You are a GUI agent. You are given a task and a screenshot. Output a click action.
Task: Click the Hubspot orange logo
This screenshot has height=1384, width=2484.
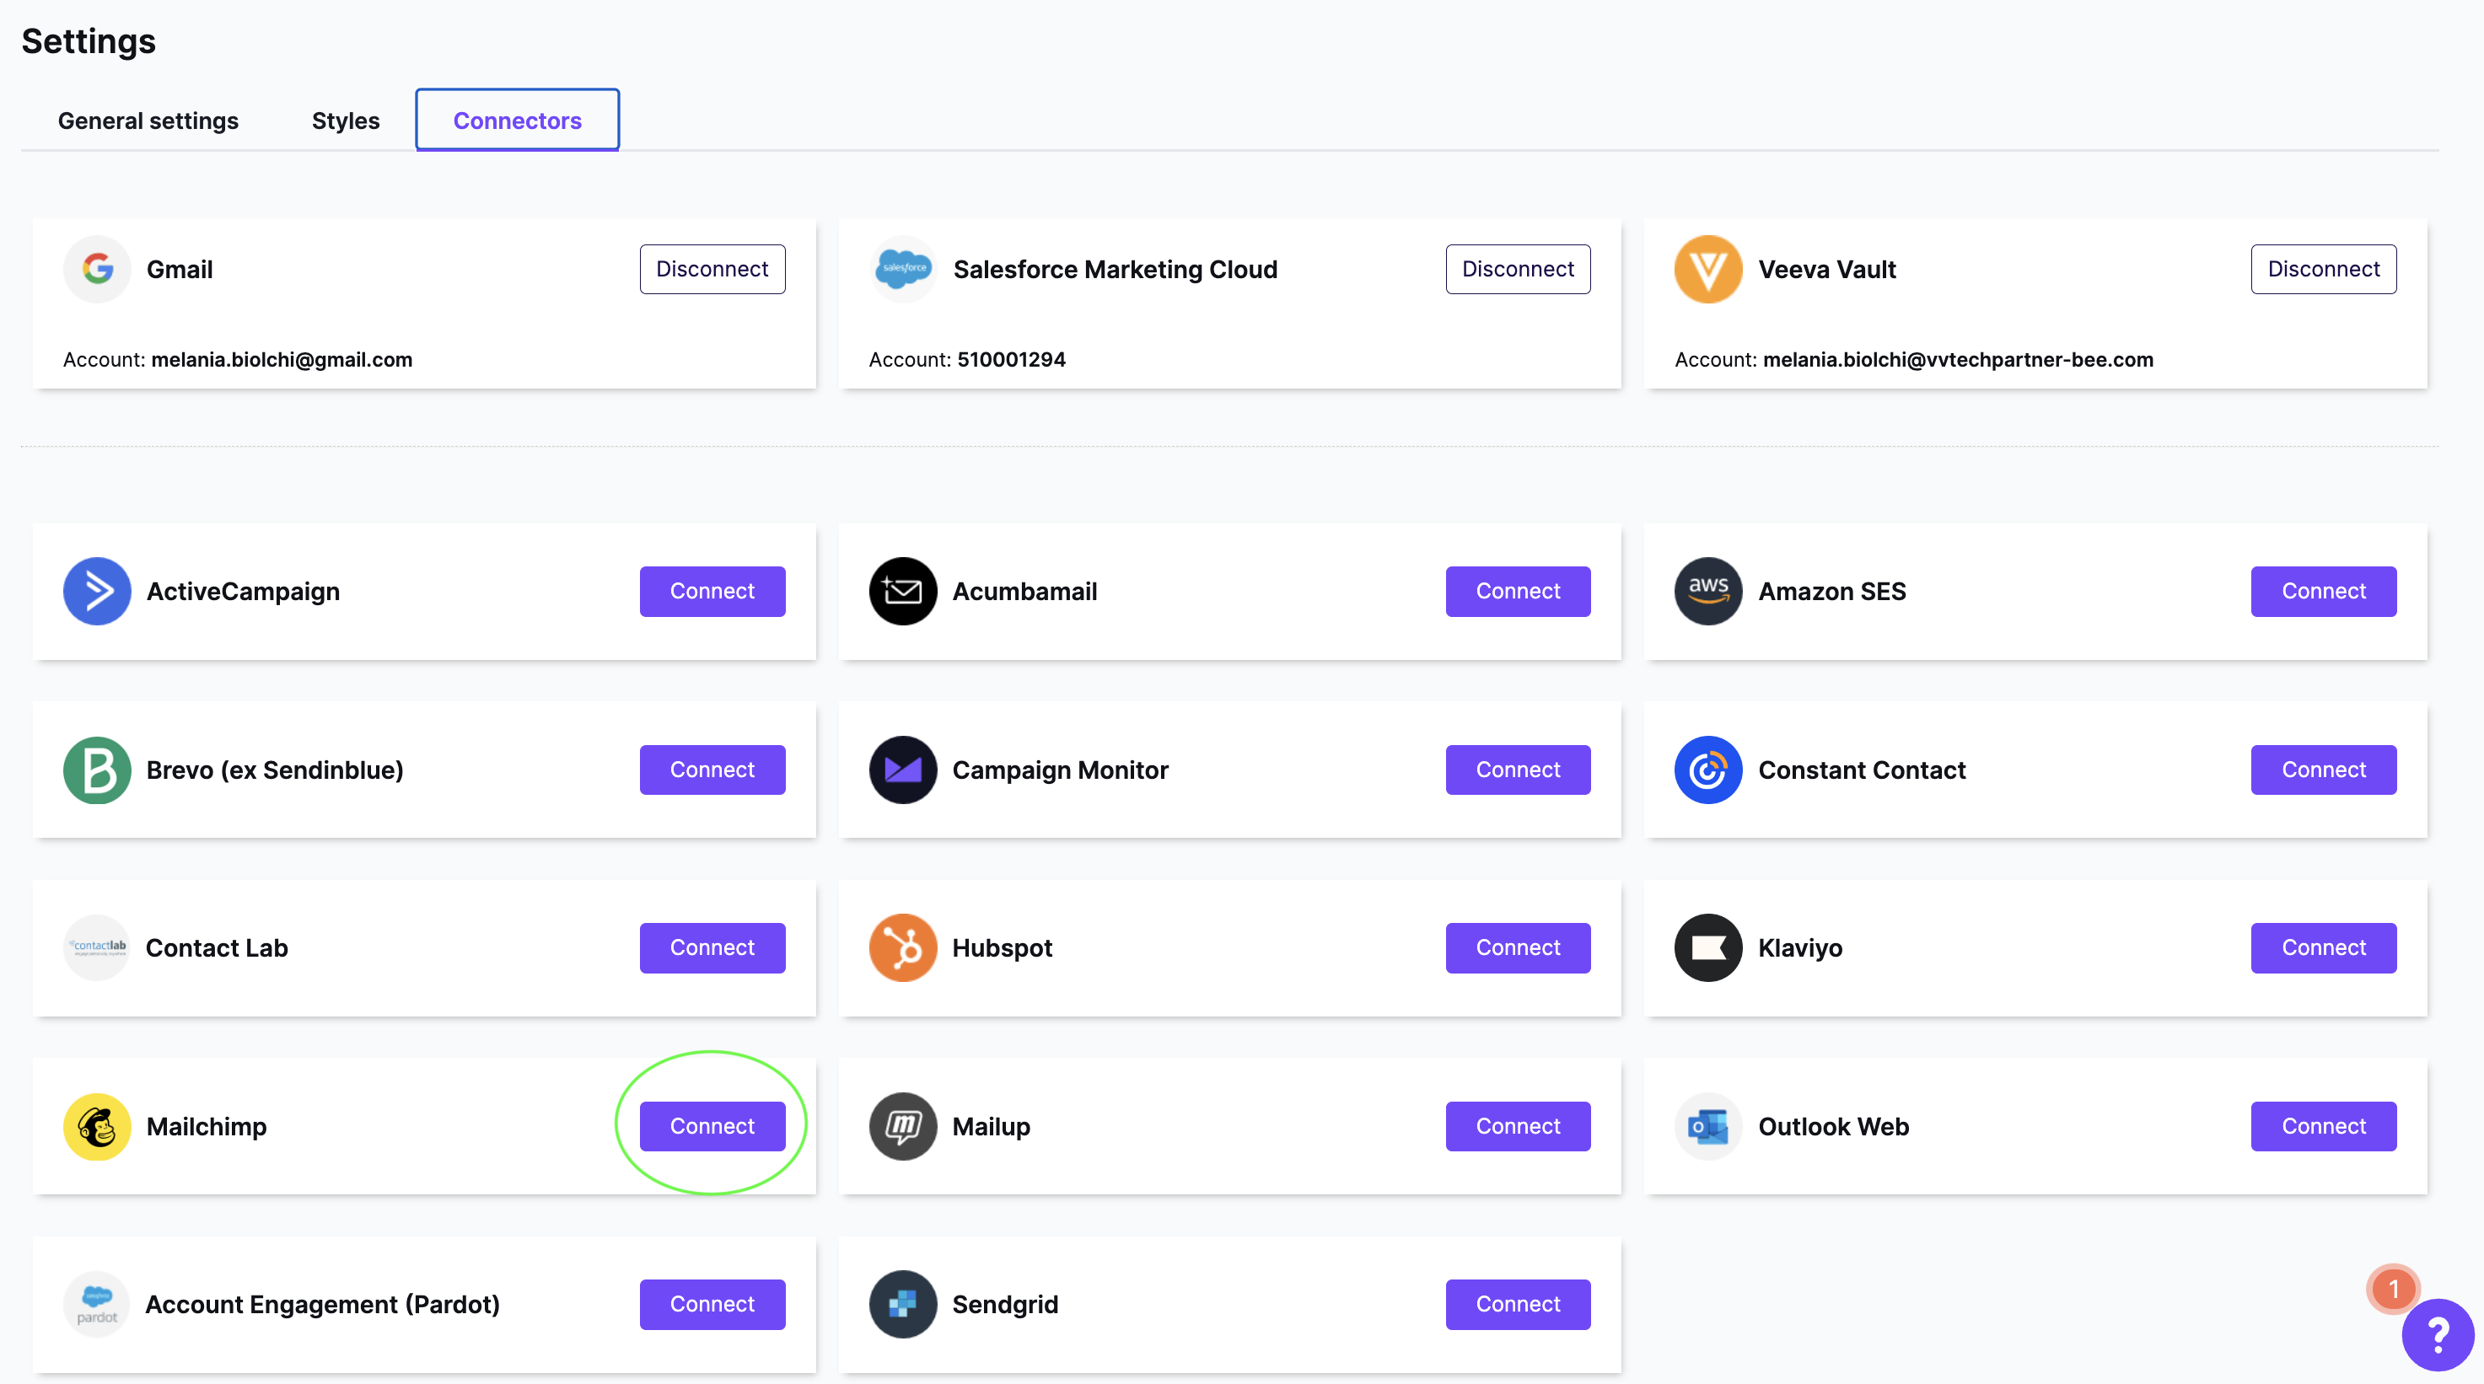[902, 947]
